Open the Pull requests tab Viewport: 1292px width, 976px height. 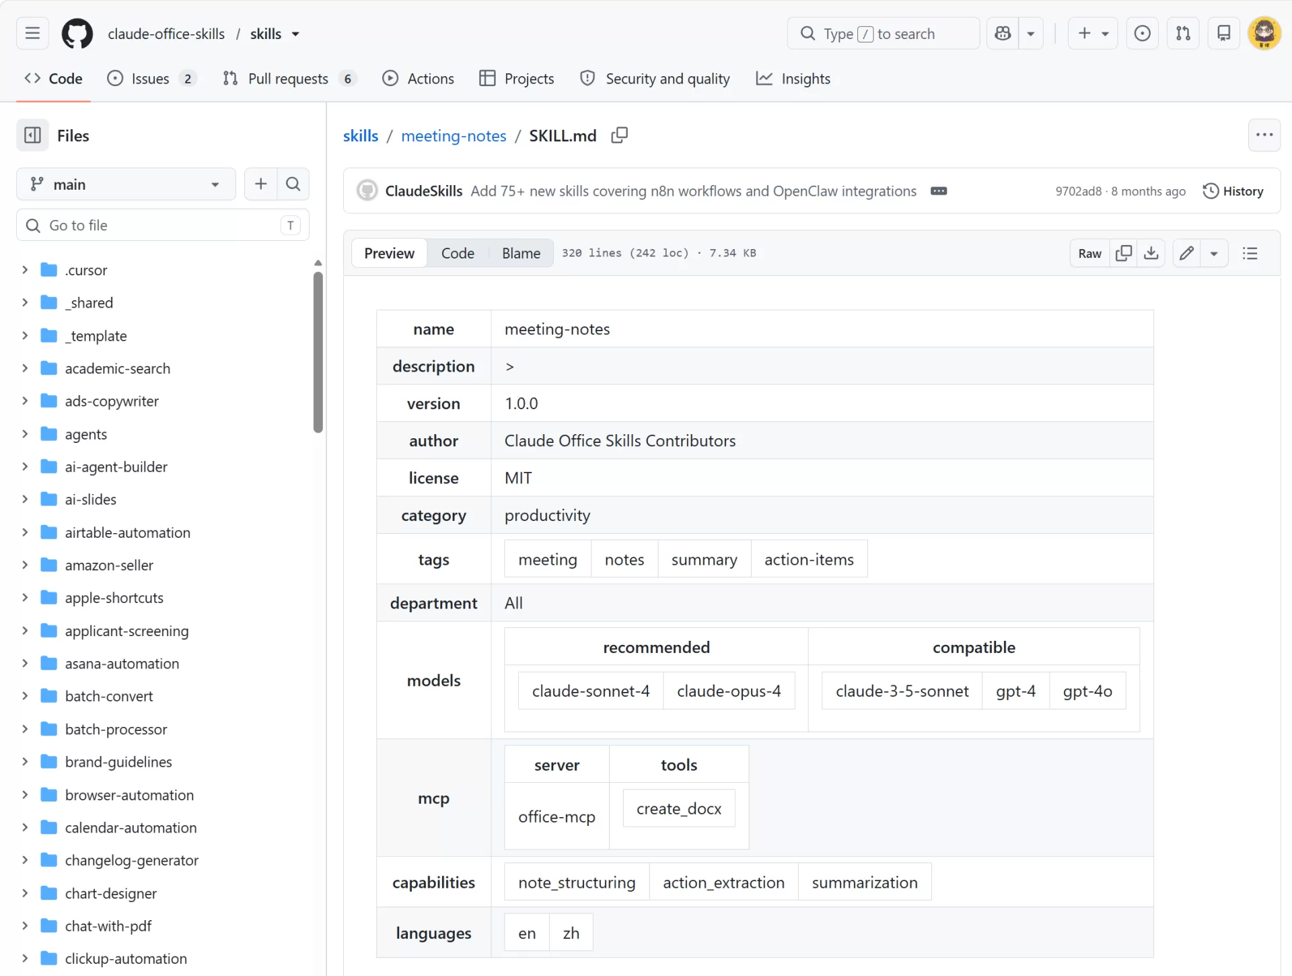click(289, 79)
